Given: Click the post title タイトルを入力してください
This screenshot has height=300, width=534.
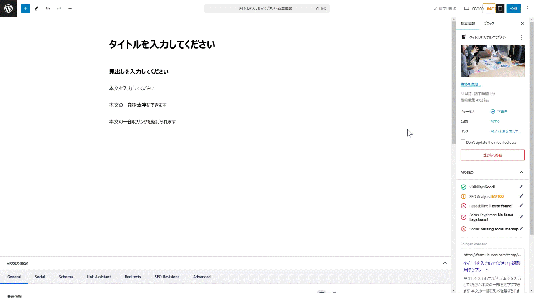Looking at the screenshot, I should tap(162, 45).
